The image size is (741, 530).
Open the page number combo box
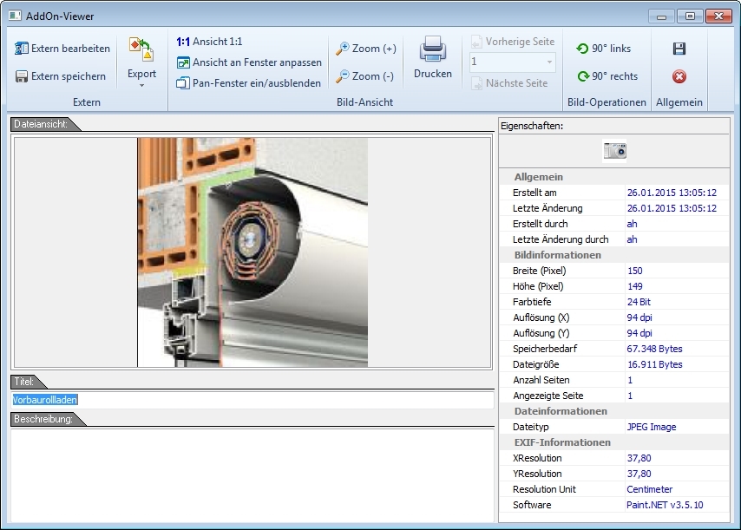pos(513,62)
